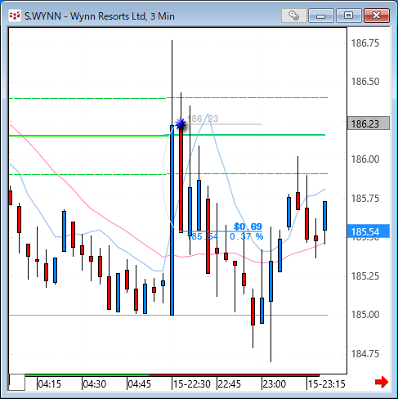Viewport: 398px width, 399px height.
Task: Click the red scroll-right arrow
Action: point(382,382)
